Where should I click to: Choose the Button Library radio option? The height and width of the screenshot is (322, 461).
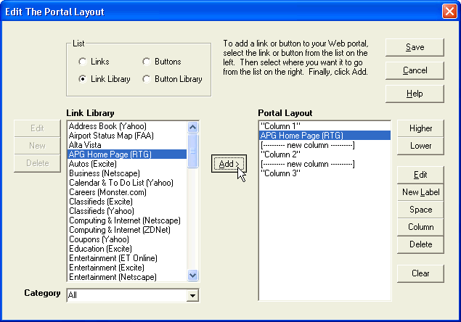(x=147, y=79)
